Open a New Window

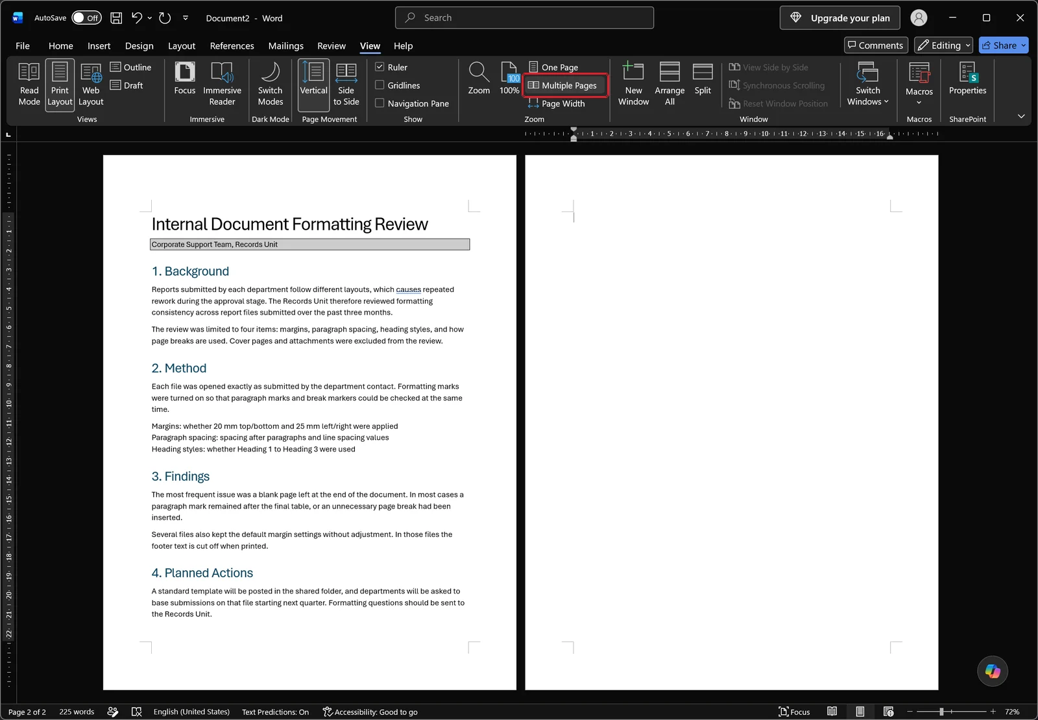633,84
